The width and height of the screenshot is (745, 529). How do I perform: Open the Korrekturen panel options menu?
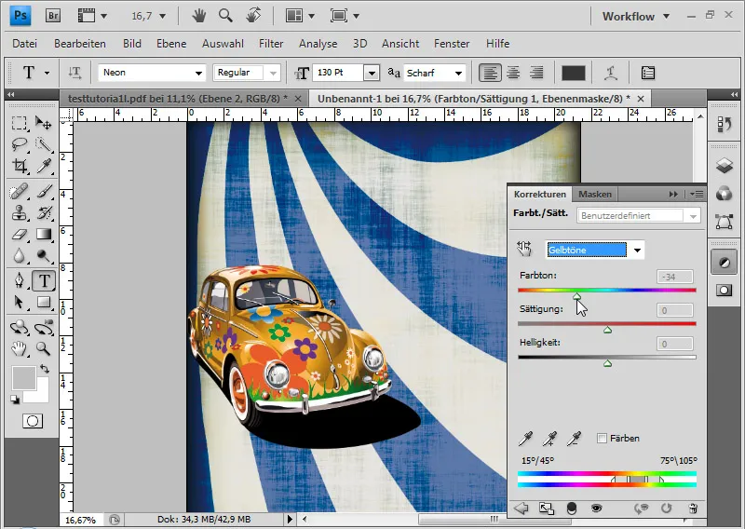[697, 194]
